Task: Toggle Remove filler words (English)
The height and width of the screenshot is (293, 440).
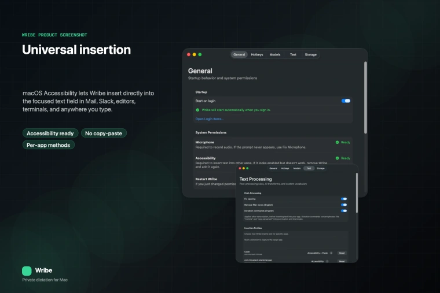Action: [344, 205]
